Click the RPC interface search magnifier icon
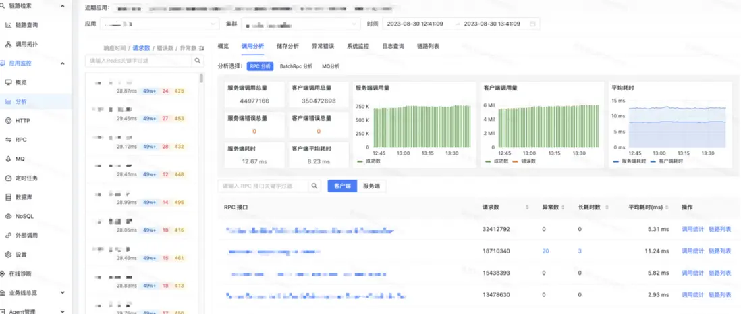The image size is (741, 314). (x=314, y=186)
